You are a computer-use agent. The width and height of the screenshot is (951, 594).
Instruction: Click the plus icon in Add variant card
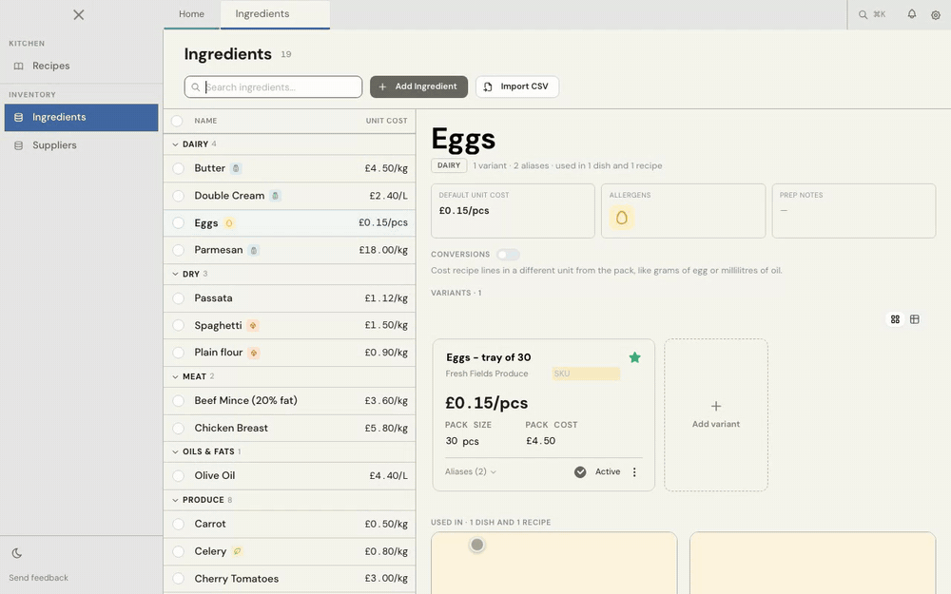(x=716, y=406)
